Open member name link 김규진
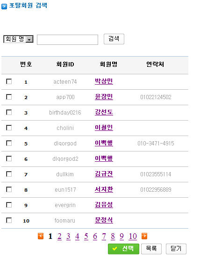Image resolution: width=200 pixels, height=259 pixels. (104, 174)
